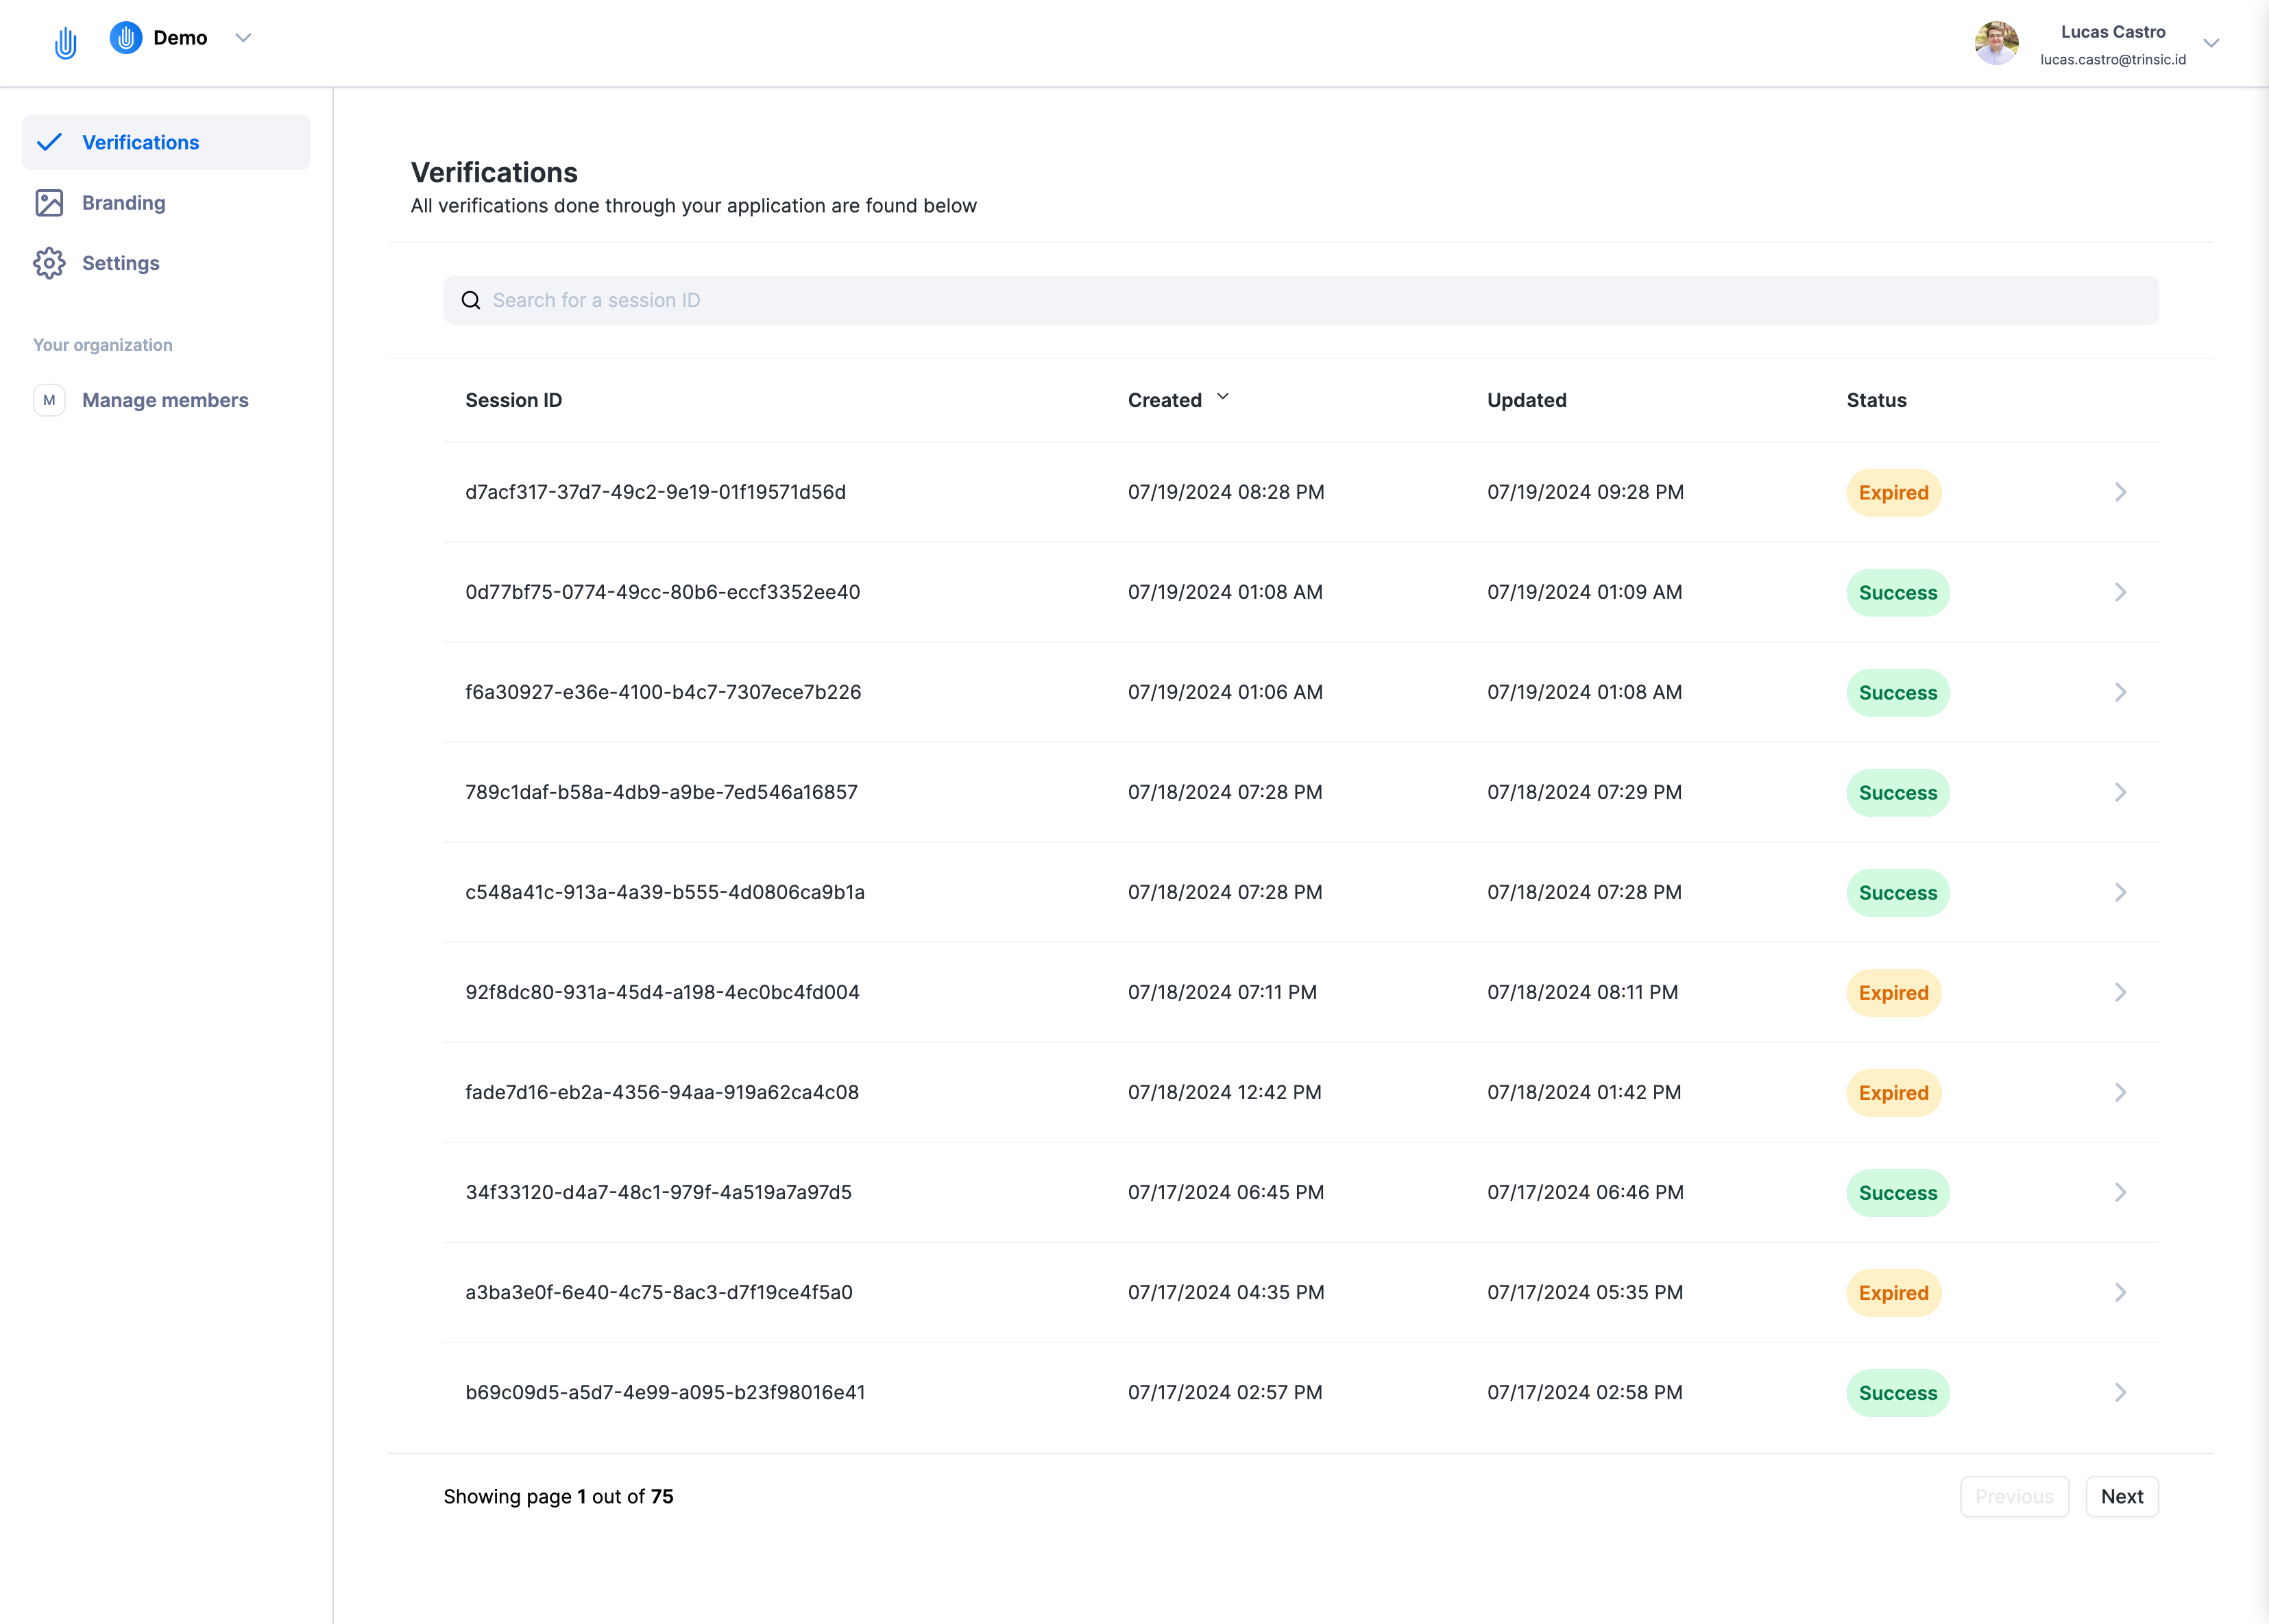This screenshot has width=2269, height=1624.
Task: Open details chevron for session 34f33120
Action: click(x=2120, y=1192)
